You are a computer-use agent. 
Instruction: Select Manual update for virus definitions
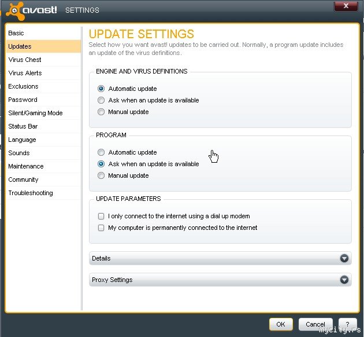[101, 112]
